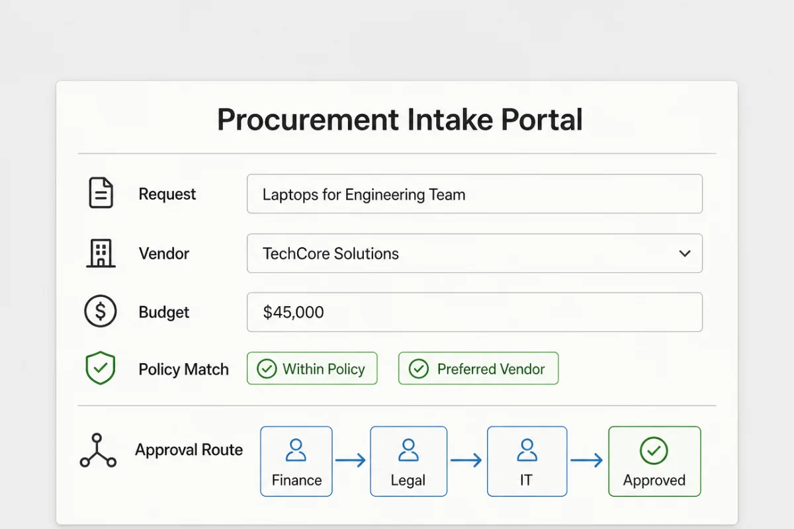Select the Preferred Vendor badge

(478, 368)
